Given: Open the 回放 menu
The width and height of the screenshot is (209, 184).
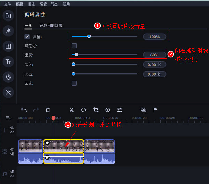Looking at the screenshot, I should point(31,4).
